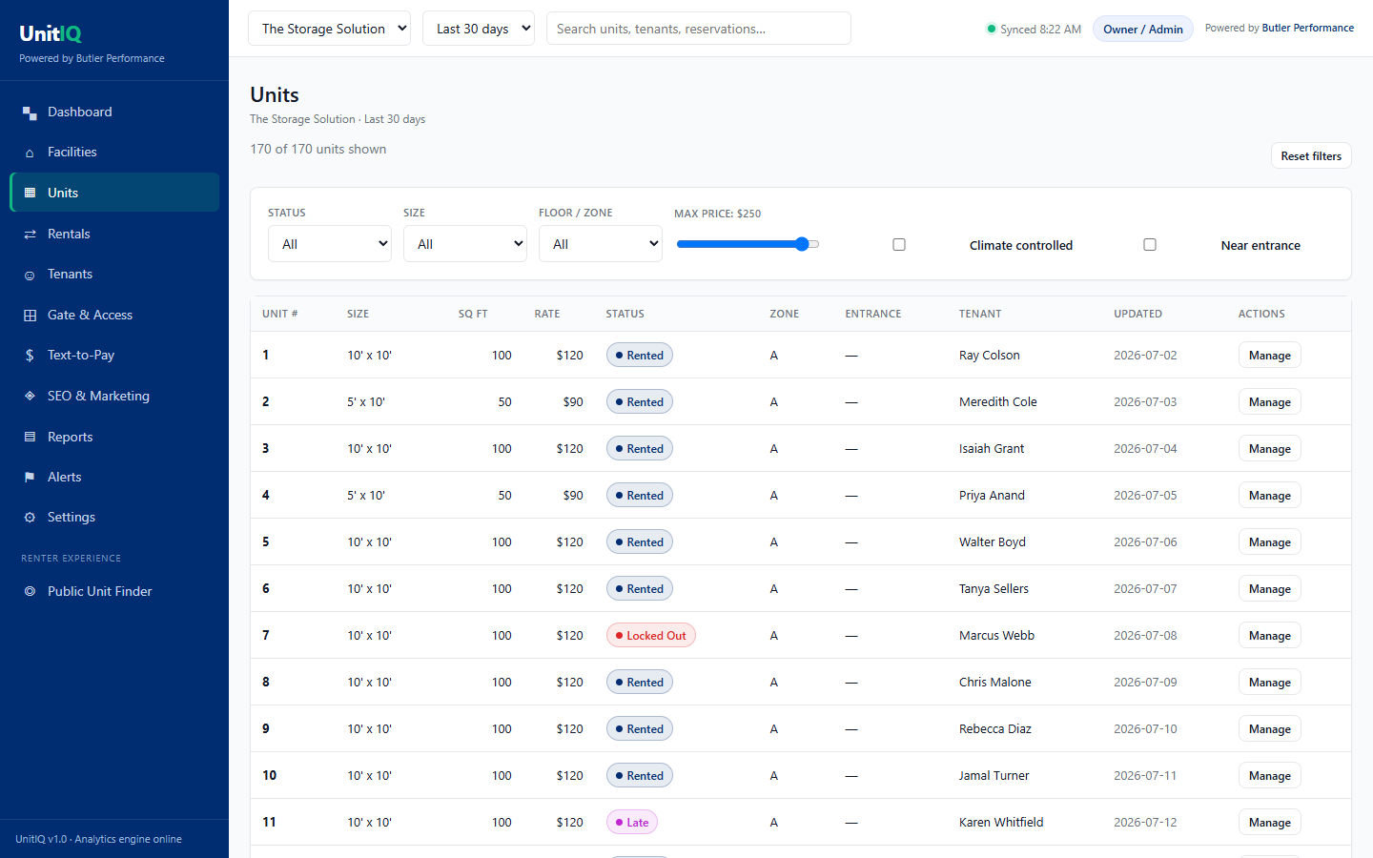Click tenant name Walter Boyd

(x=993, y=542)
